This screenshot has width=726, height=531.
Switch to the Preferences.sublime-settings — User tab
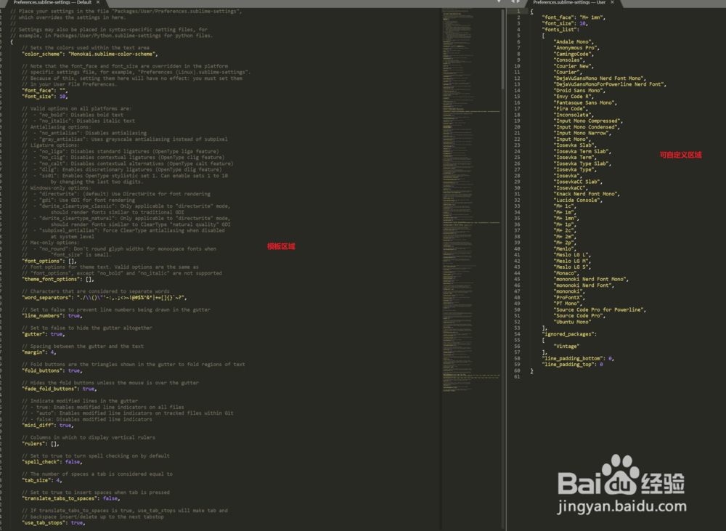pos(569,2)
